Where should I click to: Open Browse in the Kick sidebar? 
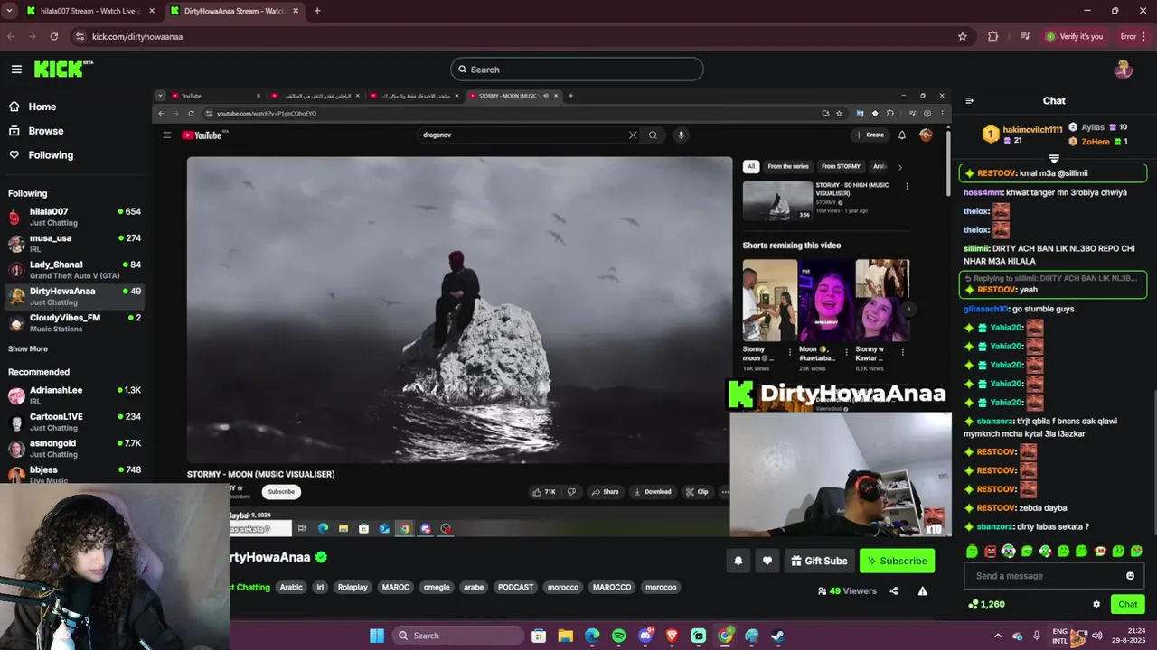tap(36, 131)
